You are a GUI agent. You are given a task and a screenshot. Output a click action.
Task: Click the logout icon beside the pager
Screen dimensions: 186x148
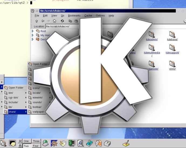point(20,141)
